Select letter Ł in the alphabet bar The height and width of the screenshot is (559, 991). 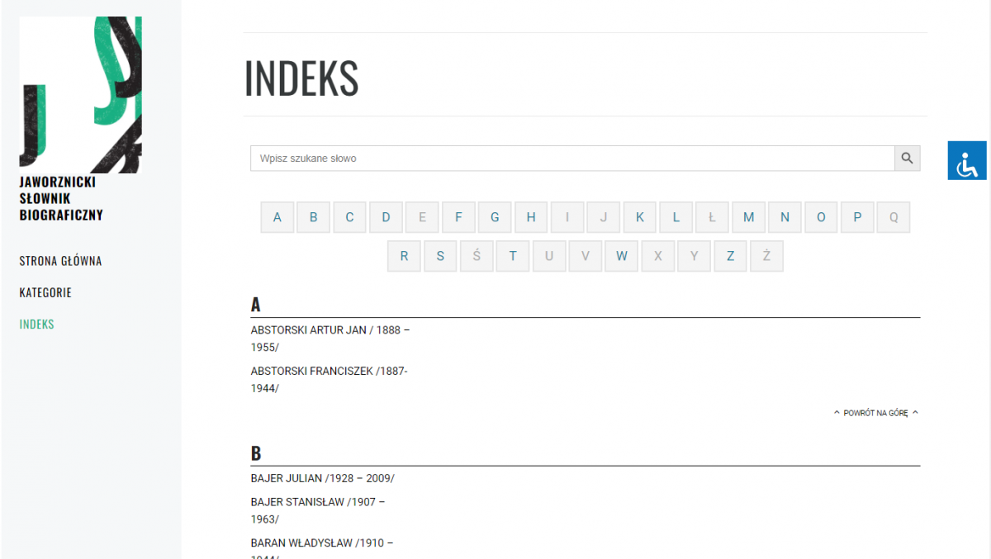point(712,217)
